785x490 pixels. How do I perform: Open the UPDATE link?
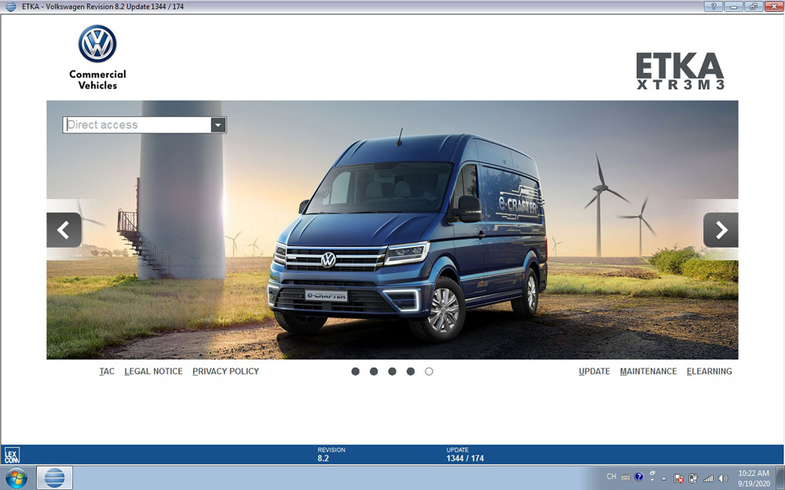(x=594, y=372)
